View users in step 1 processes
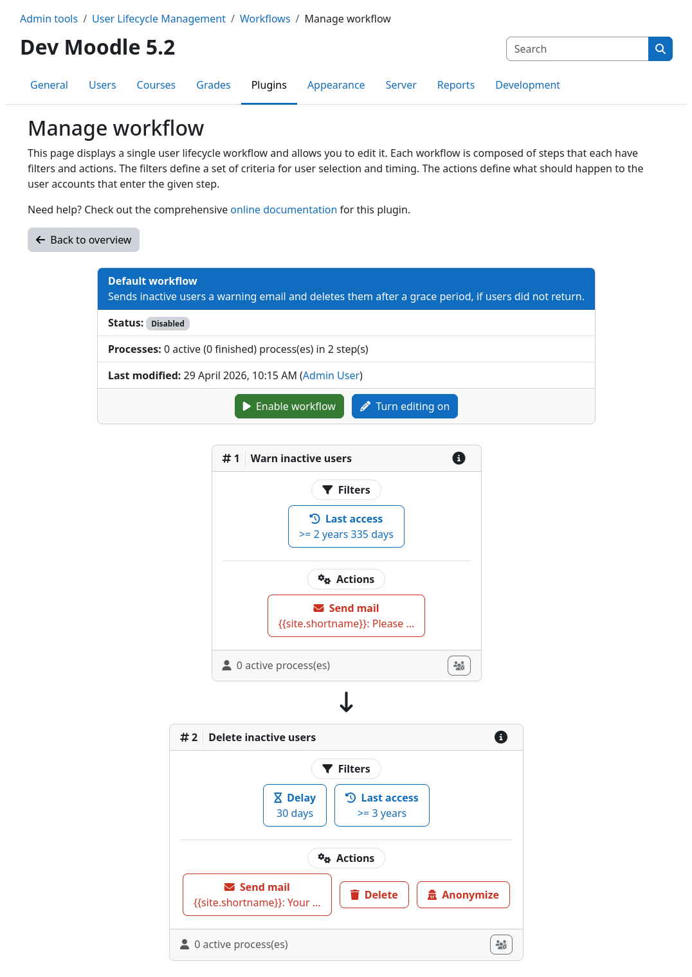 pyautogui.click(x=459, y=665)
